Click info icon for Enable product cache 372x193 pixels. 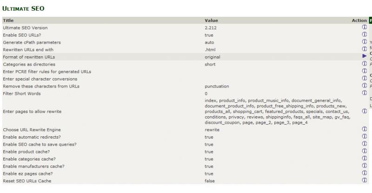pyautogui.click(x=365, y=151)
